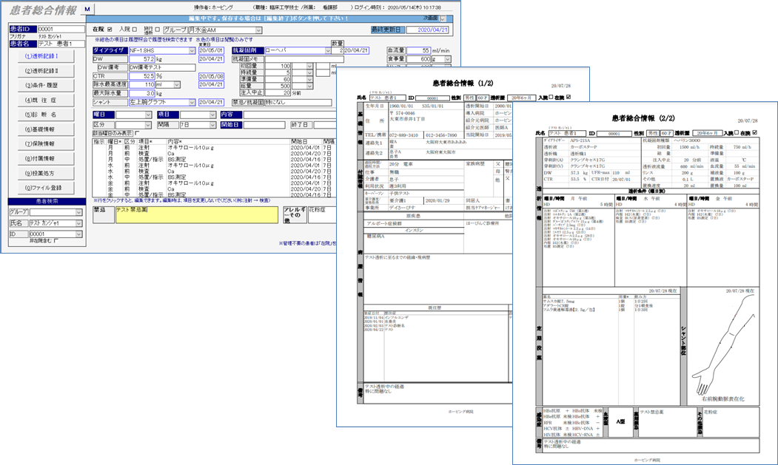Click the 血流量 field showing 55

tap(418, 50)
